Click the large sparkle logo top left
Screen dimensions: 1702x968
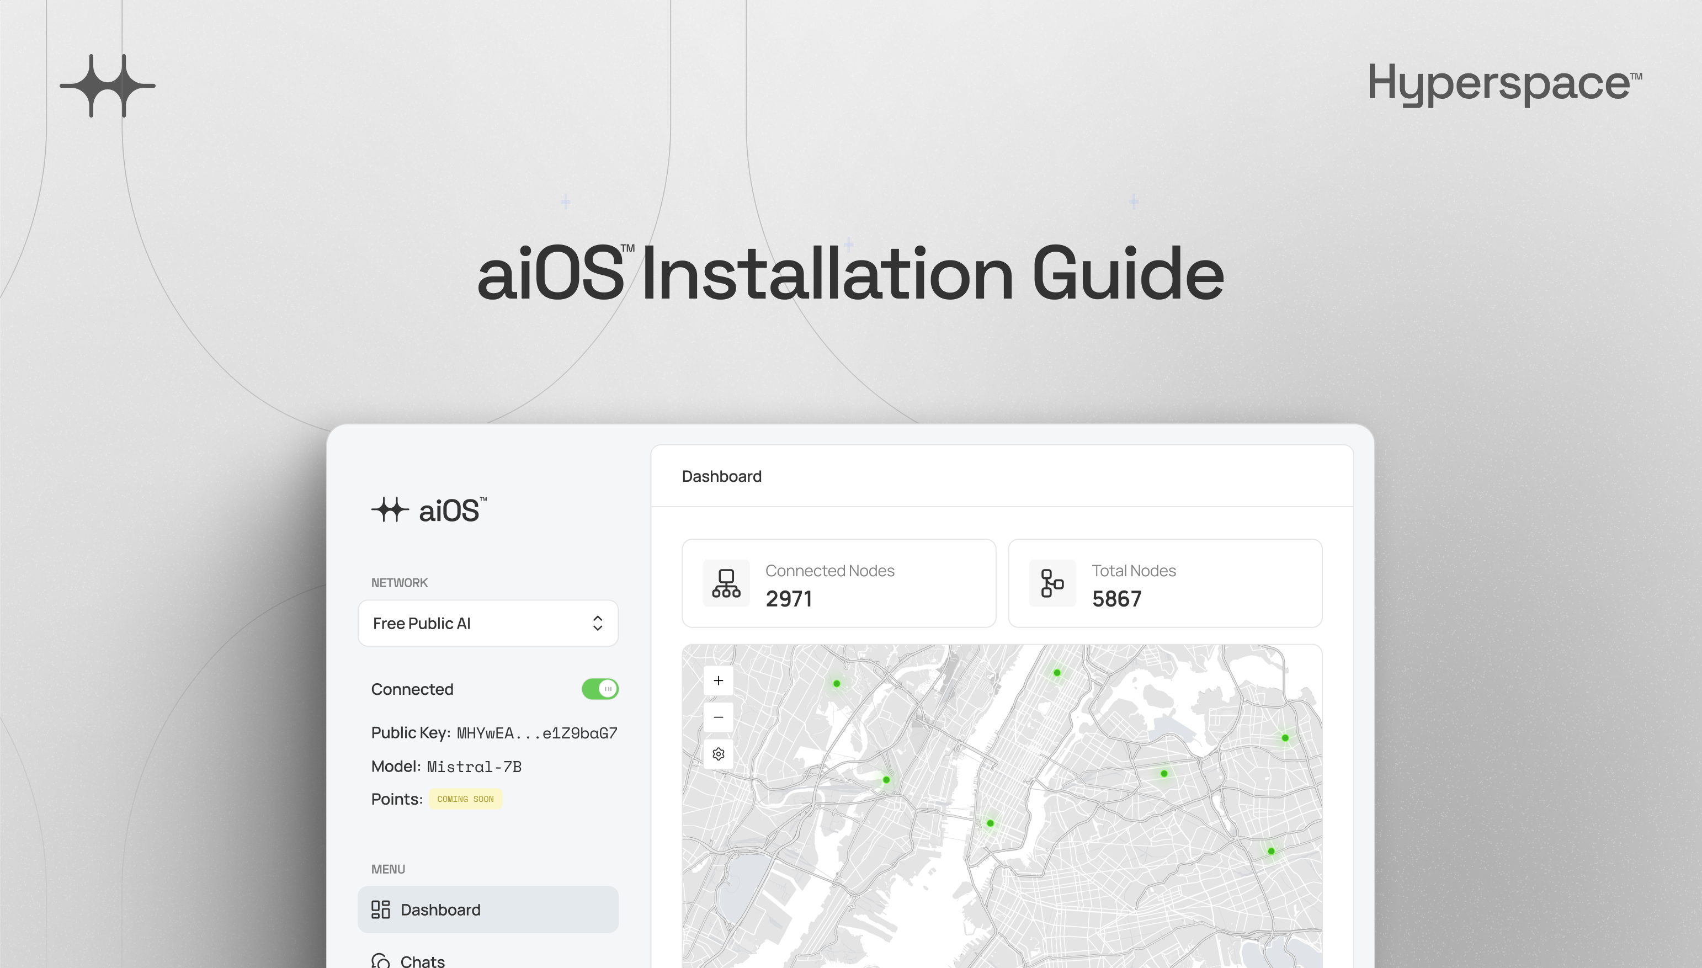click(x=108, y=86)
